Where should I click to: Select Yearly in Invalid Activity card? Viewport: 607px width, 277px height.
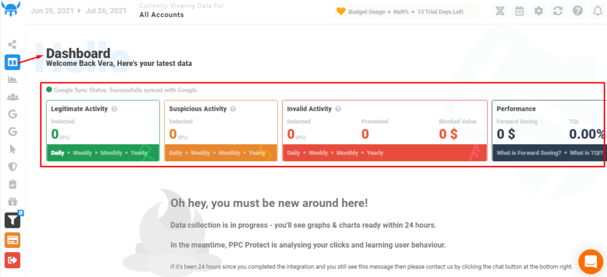click(375, 153)
